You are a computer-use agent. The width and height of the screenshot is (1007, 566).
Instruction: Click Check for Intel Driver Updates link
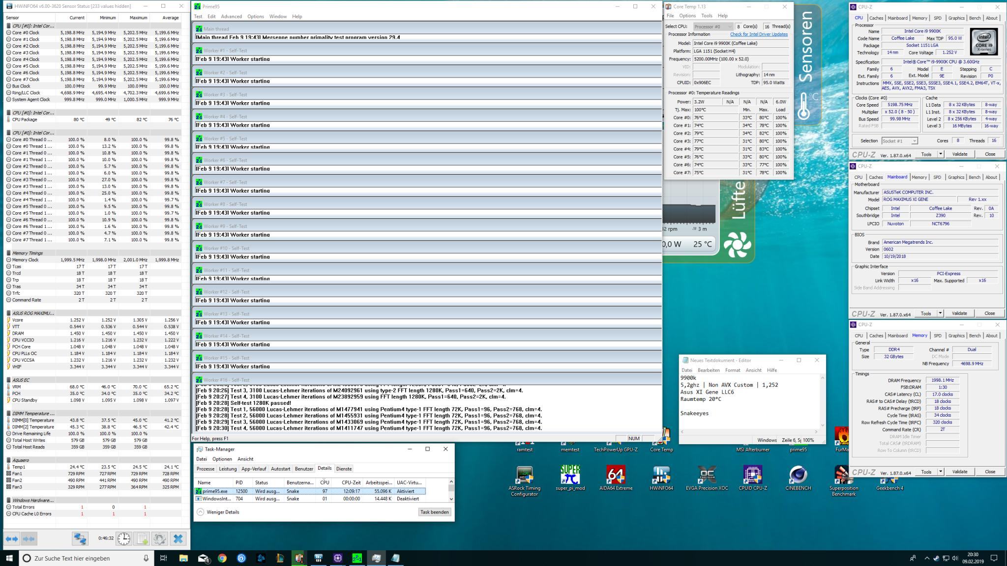tap(759, 34)
